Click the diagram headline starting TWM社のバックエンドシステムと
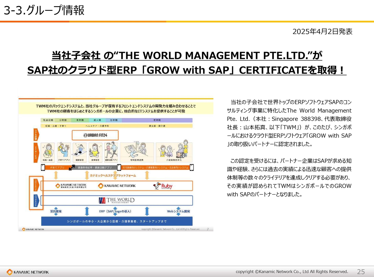Image resolution: width=374 pixels, height=277 pixels. click(116, 108)
